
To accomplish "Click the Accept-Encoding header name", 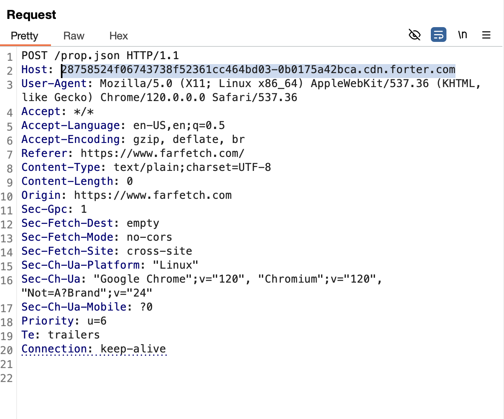I will click(x=70, y=139).
